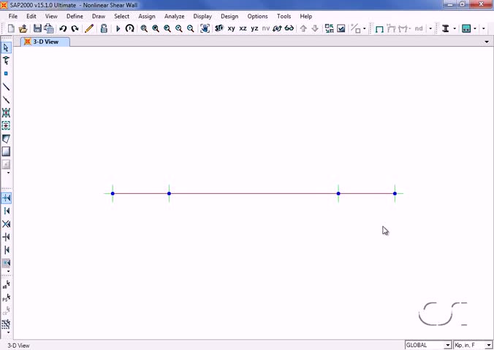Toggle object shrink view
Image resolution: width=494 pixels, height=350 pixels.
330,28
